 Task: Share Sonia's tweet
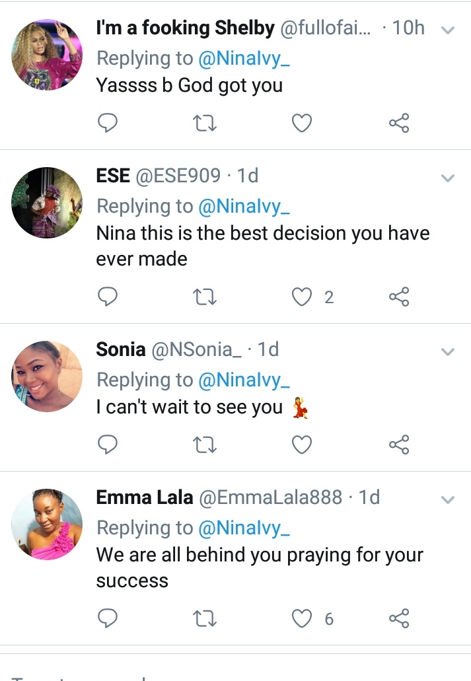pos(399,445)
